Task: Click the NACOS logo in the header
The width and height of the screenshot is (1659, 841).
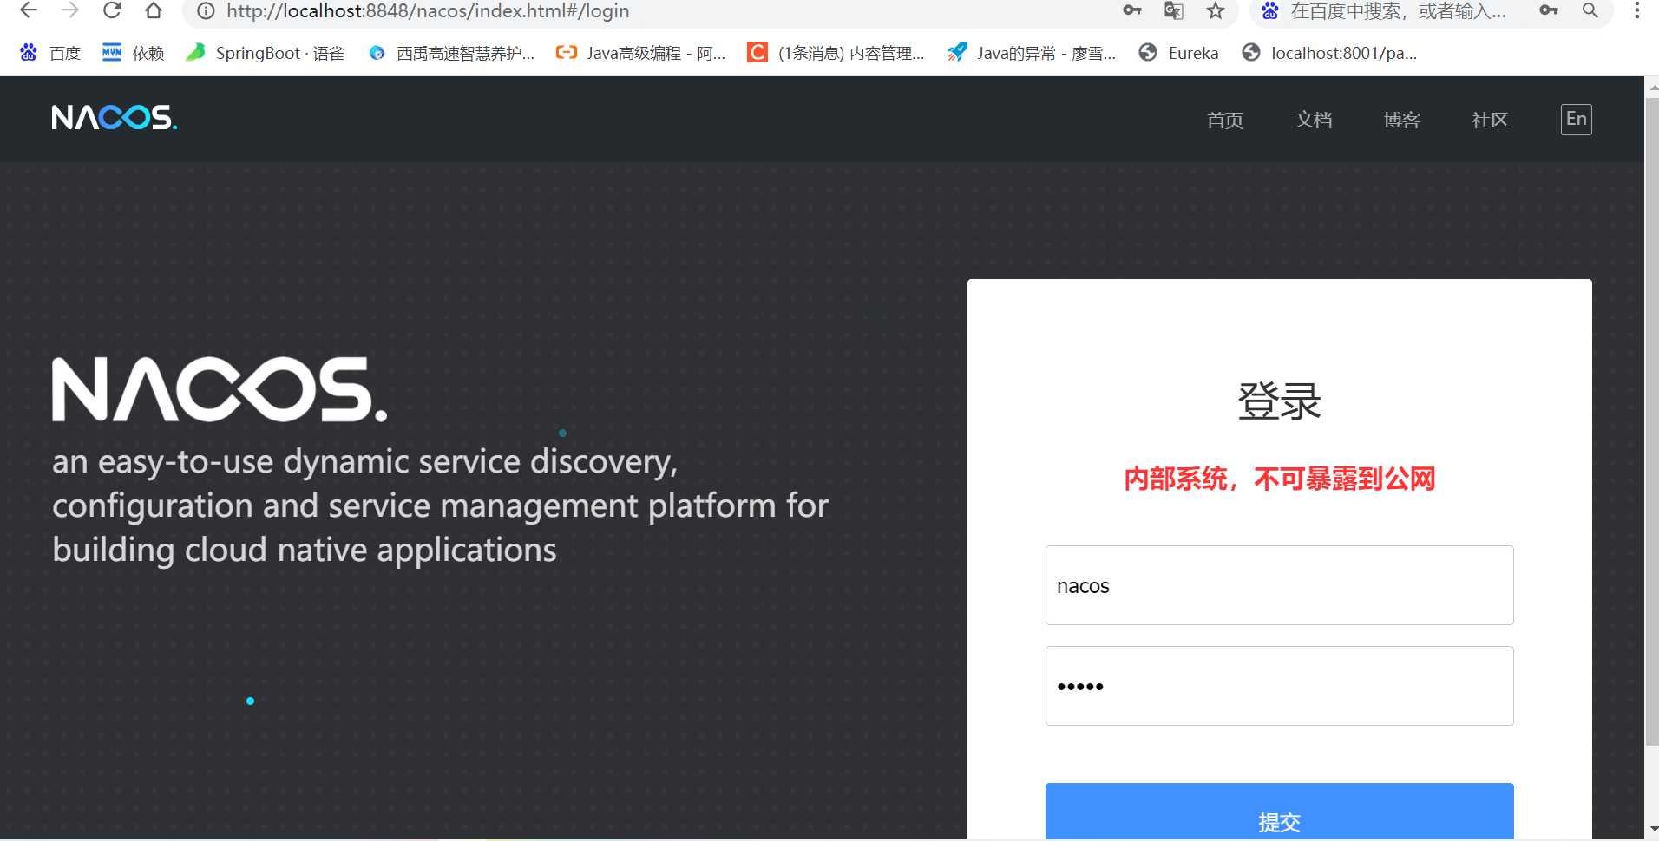Action: pyautogui.click(x=113, y=118)
